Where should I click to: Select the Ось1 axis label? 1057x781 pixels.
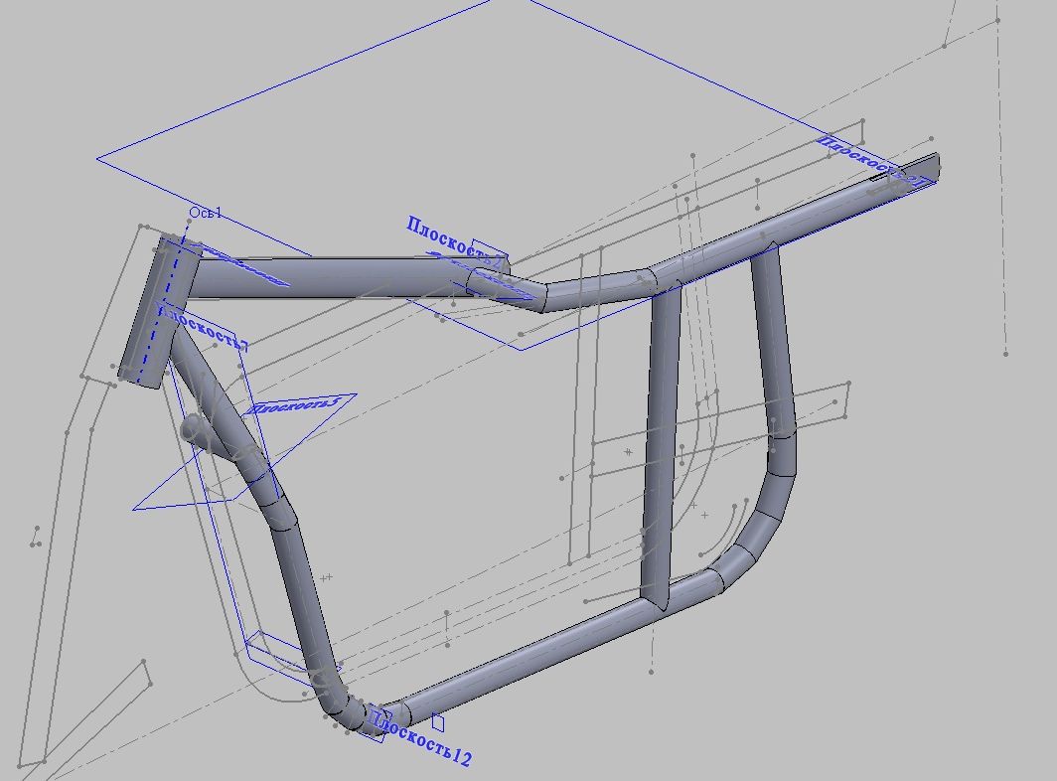point(207,214)
